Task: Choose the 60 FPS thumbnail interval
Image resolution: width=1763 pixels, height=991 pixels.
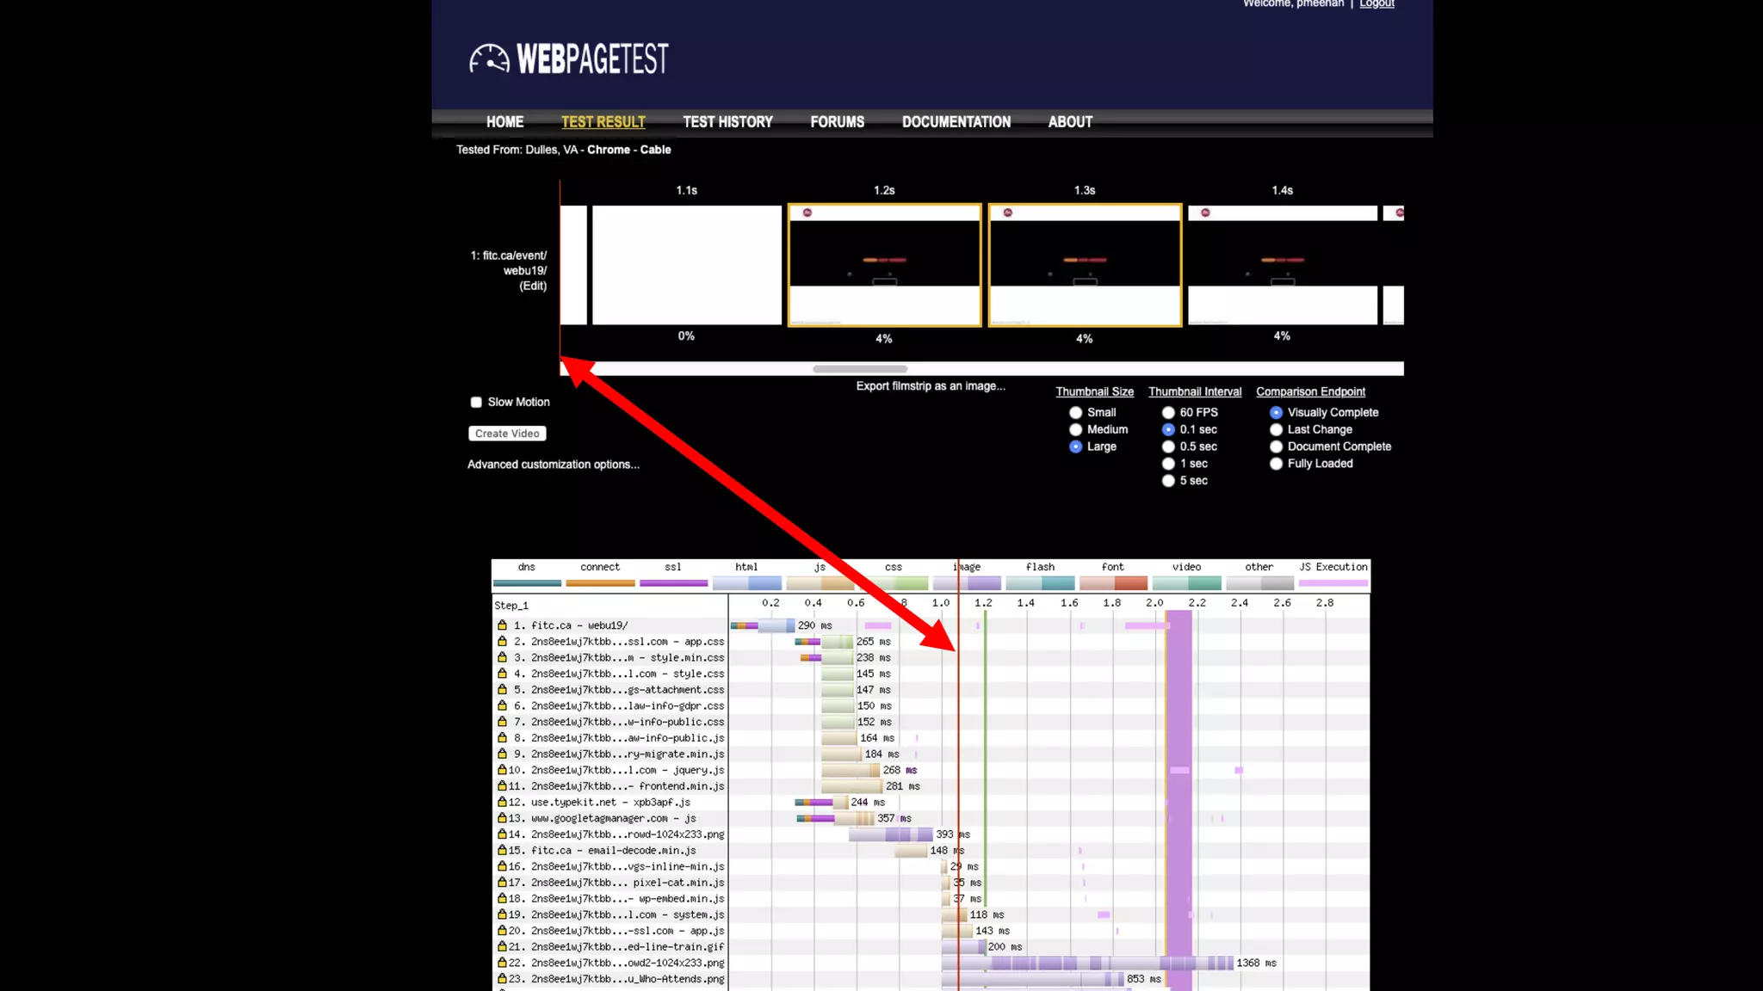Action: coord(1168,413)
